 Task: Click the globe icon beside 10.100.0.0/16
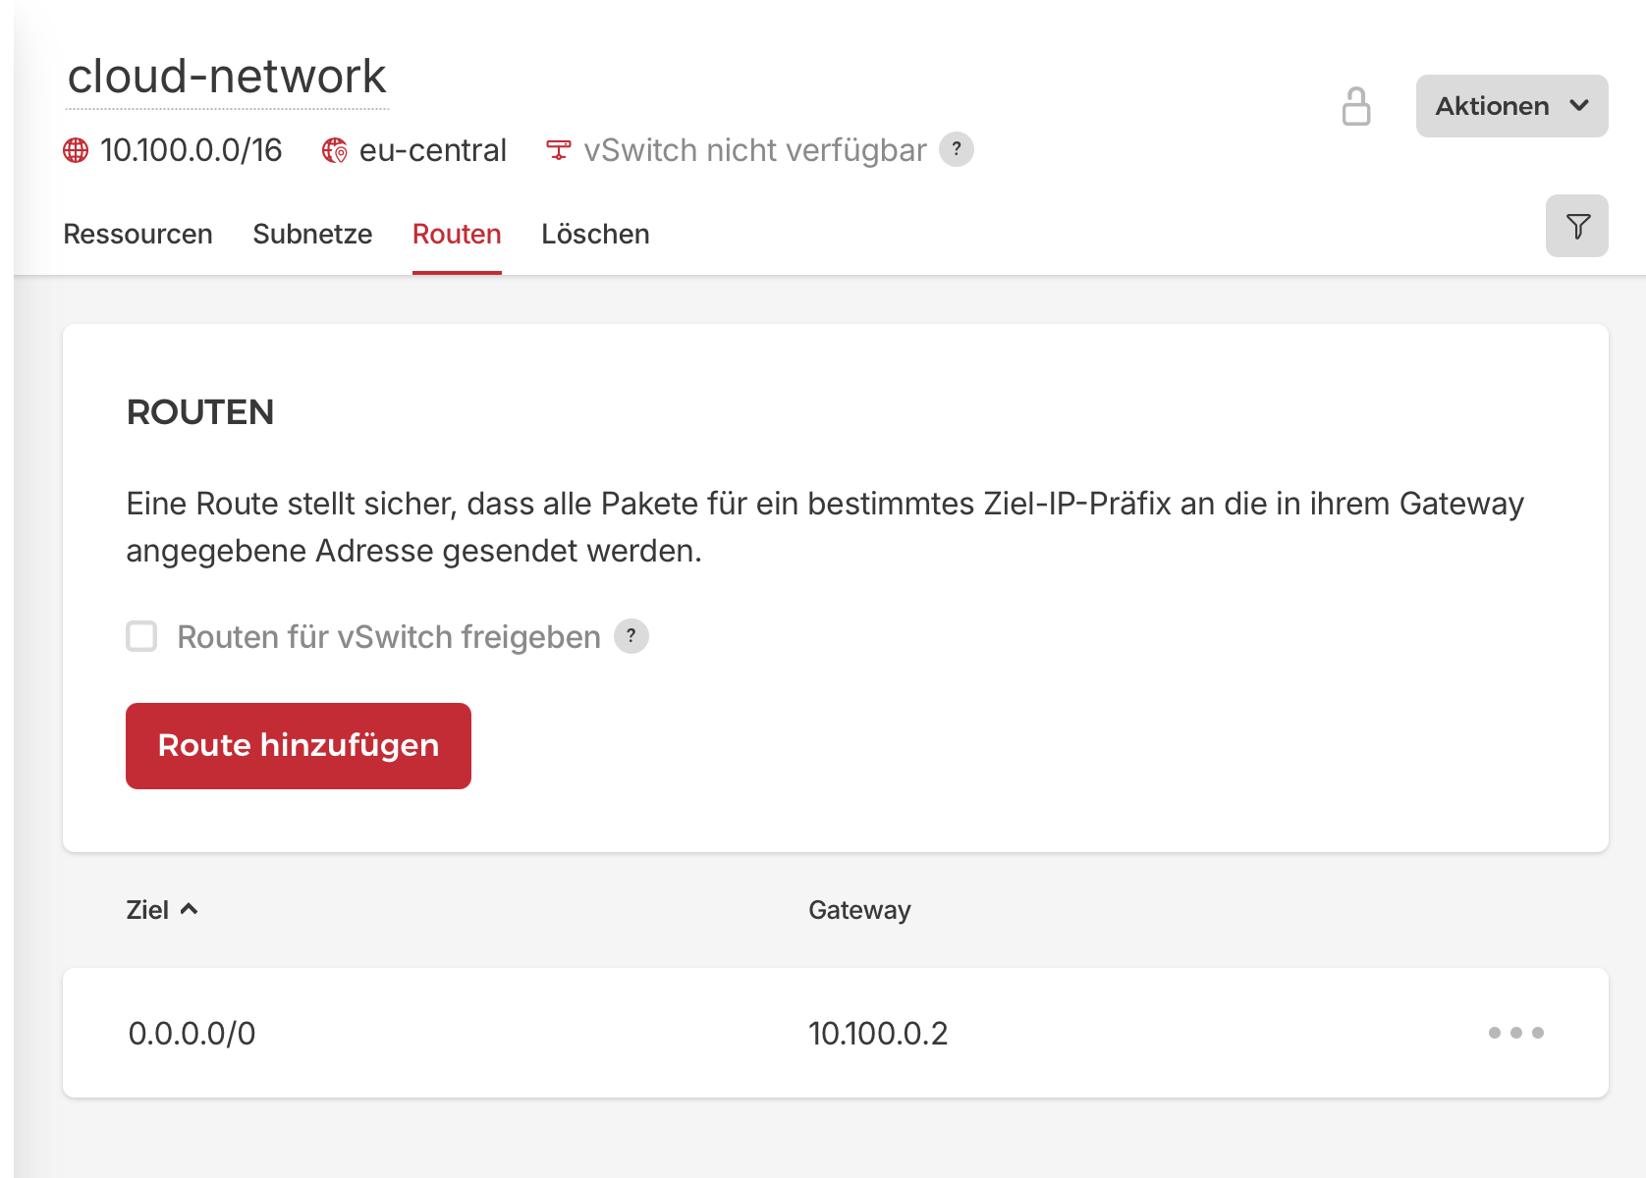coord(76,150)
